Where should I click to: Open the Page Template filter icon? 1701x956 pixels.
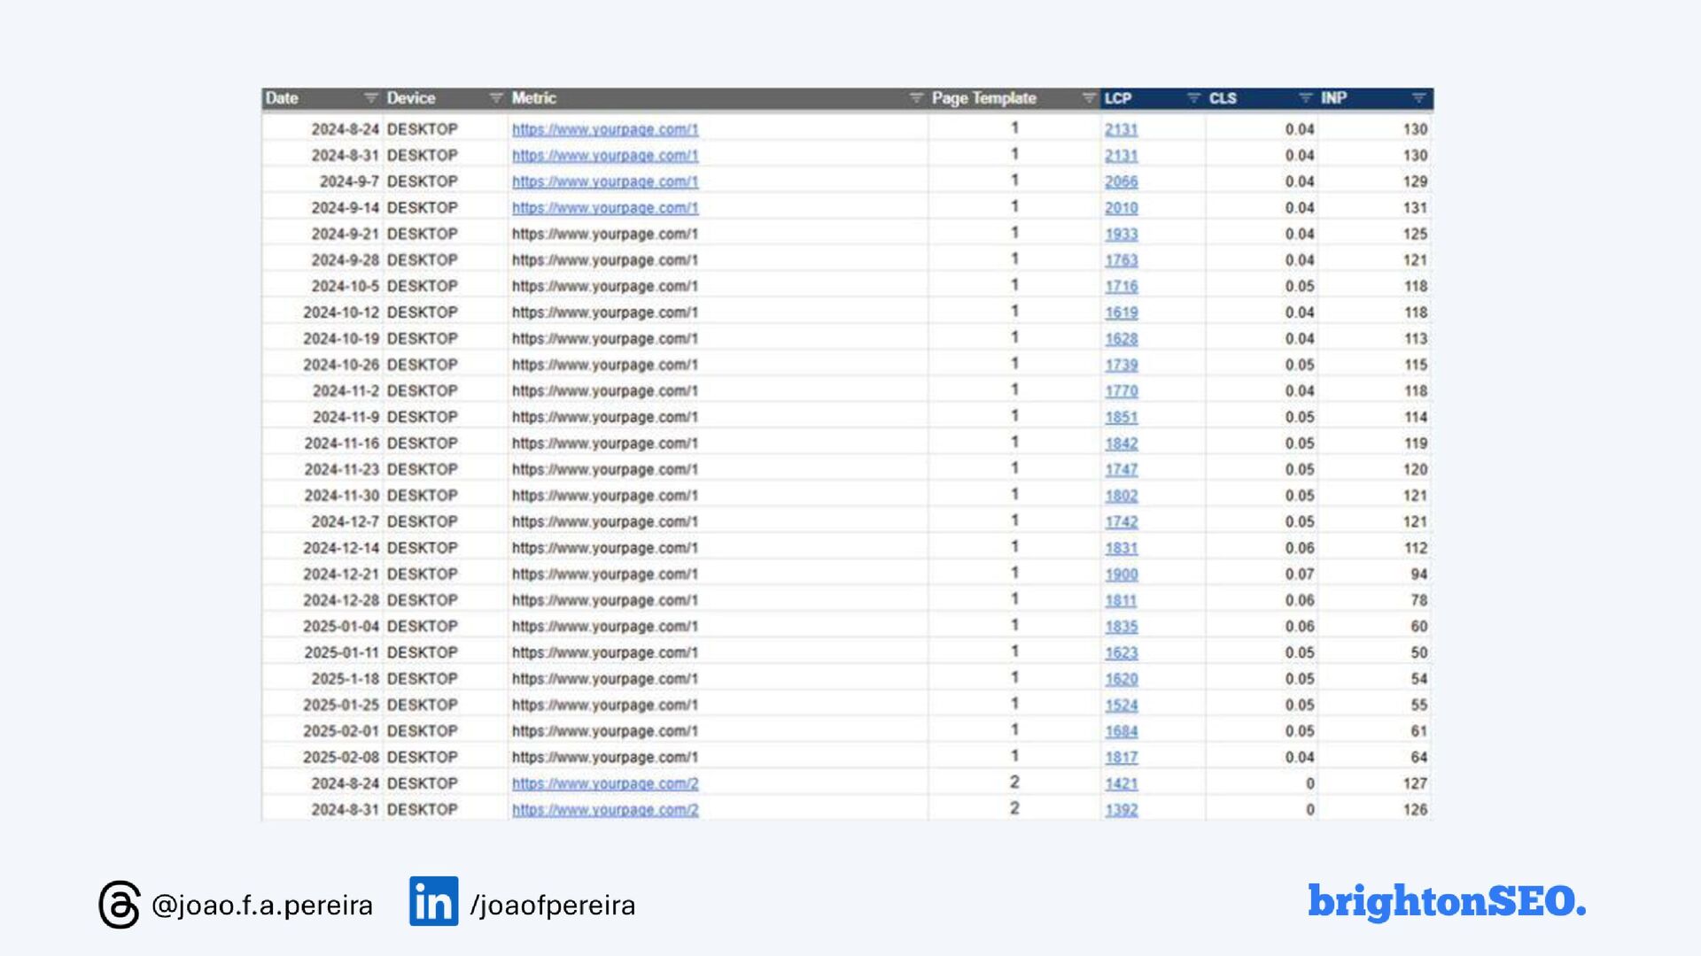[1089, 98]
